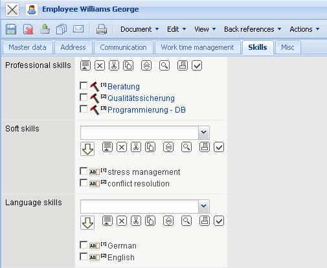Click the Save floppy disk icon

[11, 29]
